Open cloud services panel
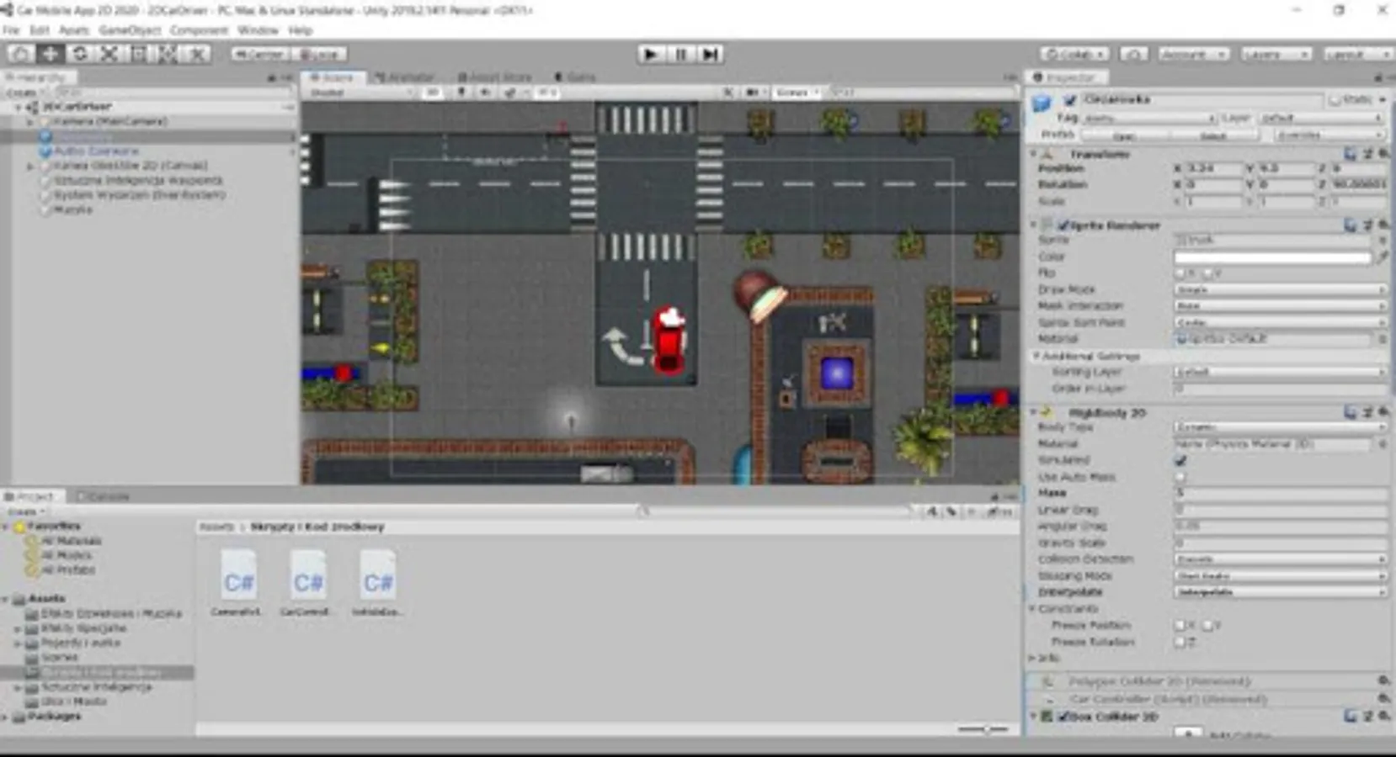The height and width of the screenshot is (757, 1396). click(x=1133, y=54)
